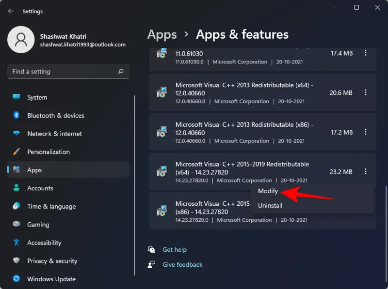Select the Accounts icon in the sidebar
This screenshot has height=289, width=388.
[x=16, y=188]
